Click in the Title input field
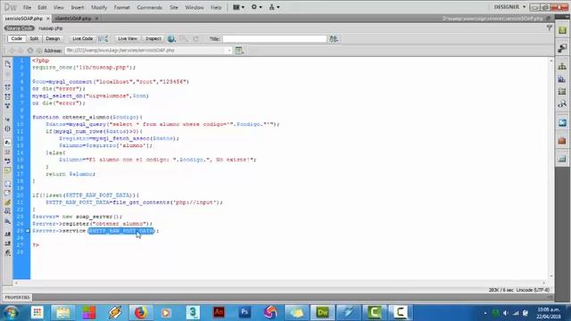This screenshot has height=321, width=571. pyautogui.click(x=275, y=38)
